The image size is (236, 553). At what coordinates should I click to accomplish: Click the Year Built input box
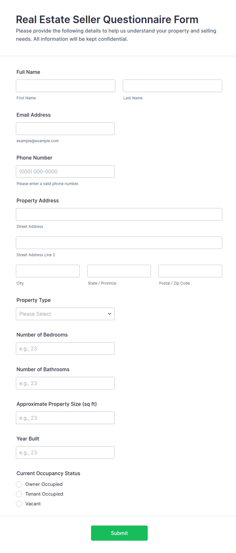point(65,452)
